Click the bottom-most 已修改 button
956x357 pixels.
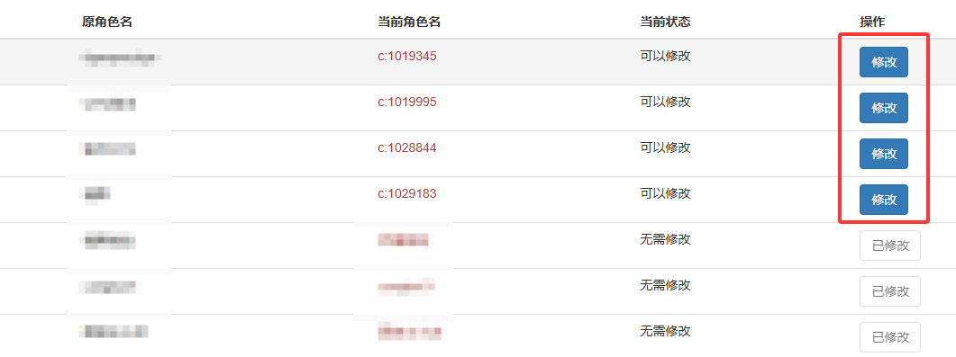click(x=890, y=337)
